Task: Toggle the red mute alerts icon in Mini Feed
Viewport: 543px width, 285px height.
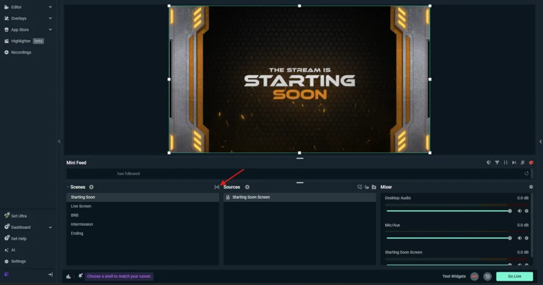Action: [x=531, y=163]
